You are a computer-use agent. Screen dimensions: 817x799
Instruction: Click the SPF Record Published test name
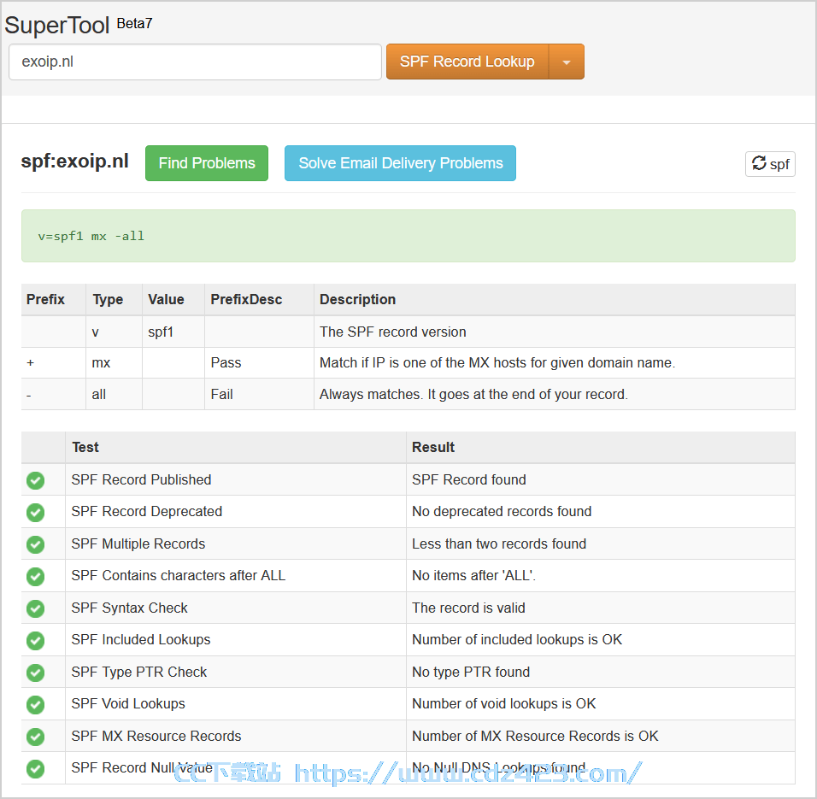[x=141, y=479]
